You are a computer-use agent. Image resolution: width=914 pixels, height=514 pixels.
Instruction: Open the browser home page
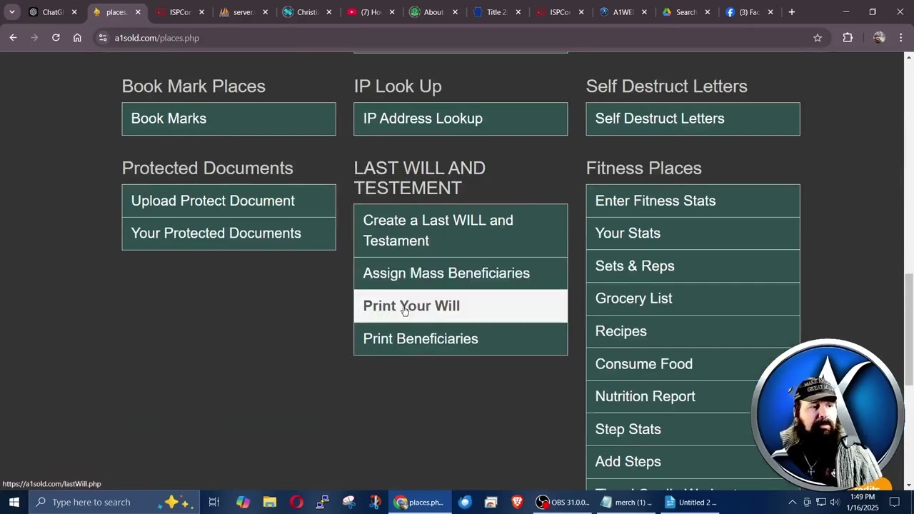[x=77, y=38]
